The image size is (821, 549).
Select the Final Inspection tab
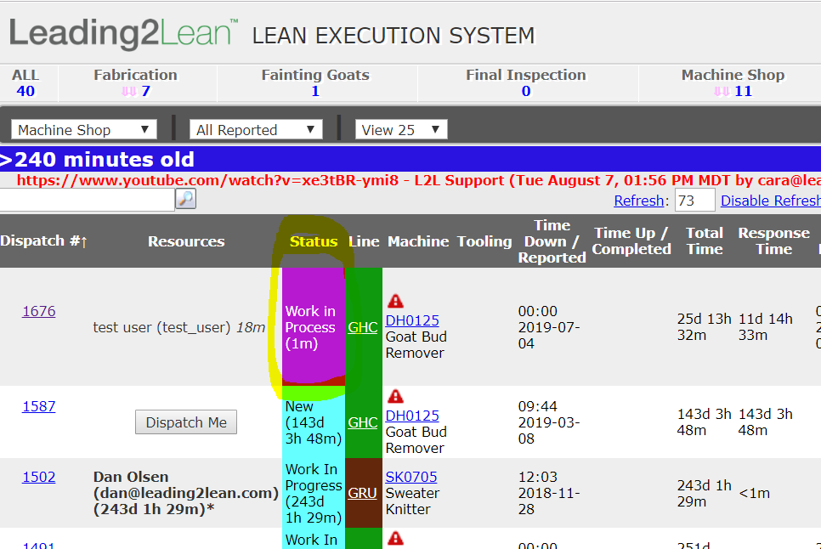coord(526,83)
